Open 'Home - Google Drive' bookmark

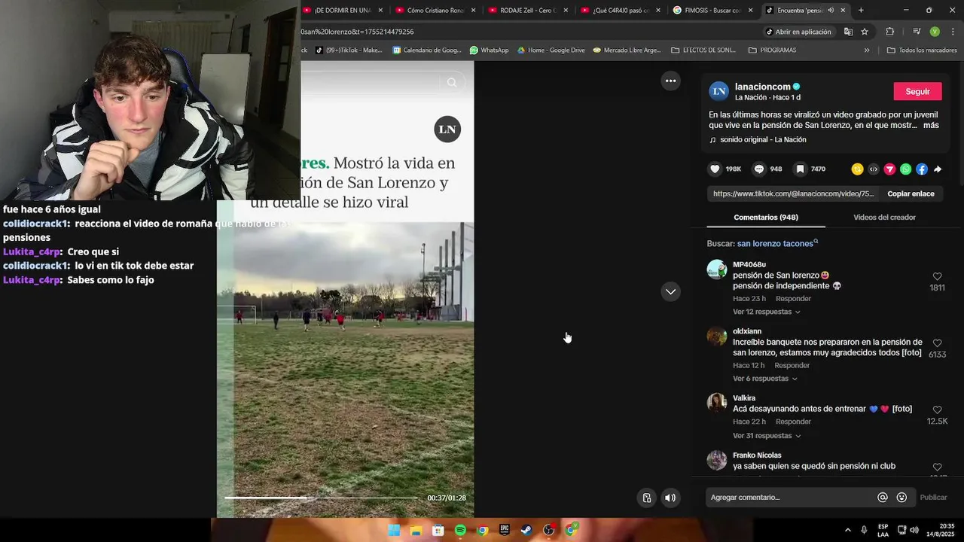(551, 50)
